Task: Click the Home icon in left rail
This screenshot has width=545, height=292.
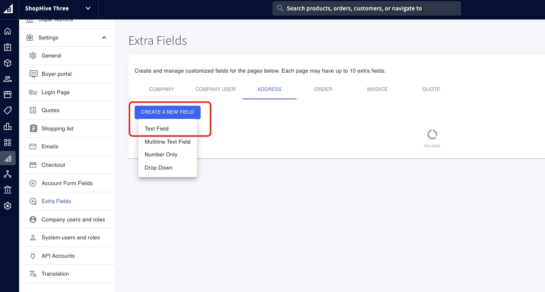Action: [x=8, y=32]
